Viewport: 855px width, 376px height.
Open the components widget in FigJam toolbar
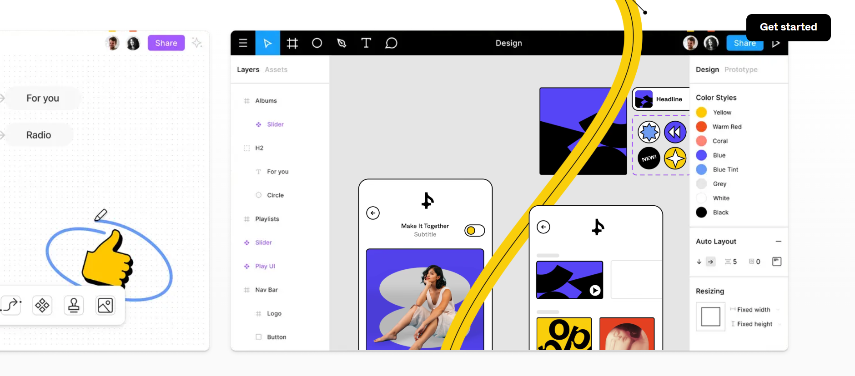(x=42, y=305)
